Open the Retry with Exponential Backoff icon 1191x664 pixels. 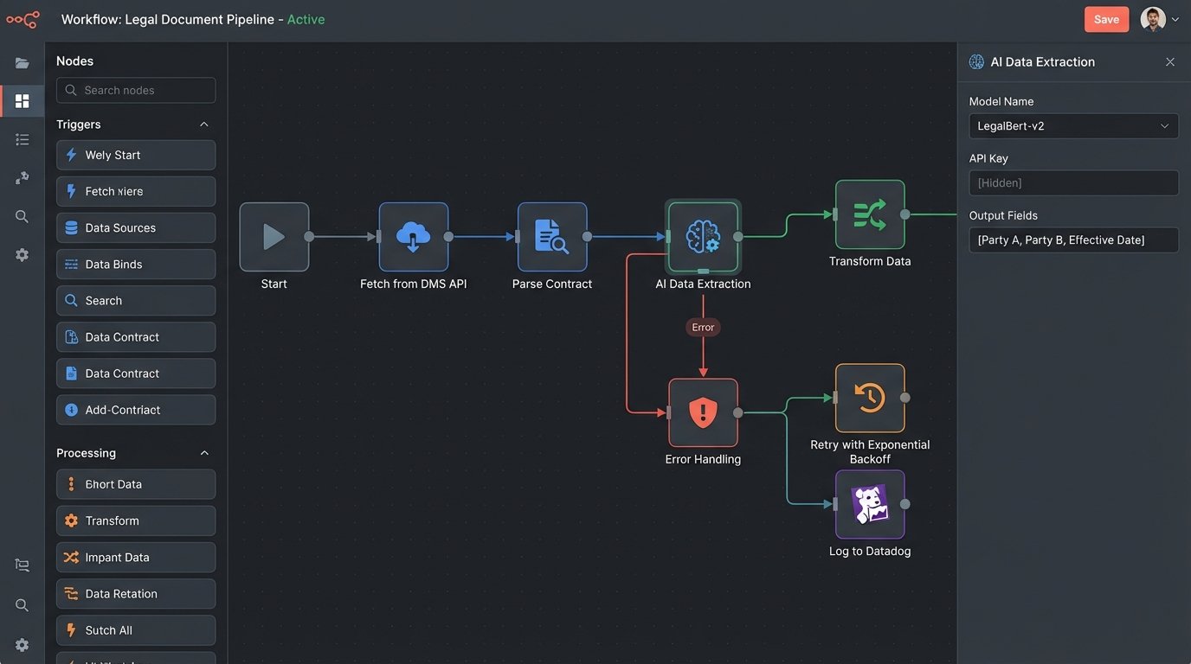tap(870, 399)
